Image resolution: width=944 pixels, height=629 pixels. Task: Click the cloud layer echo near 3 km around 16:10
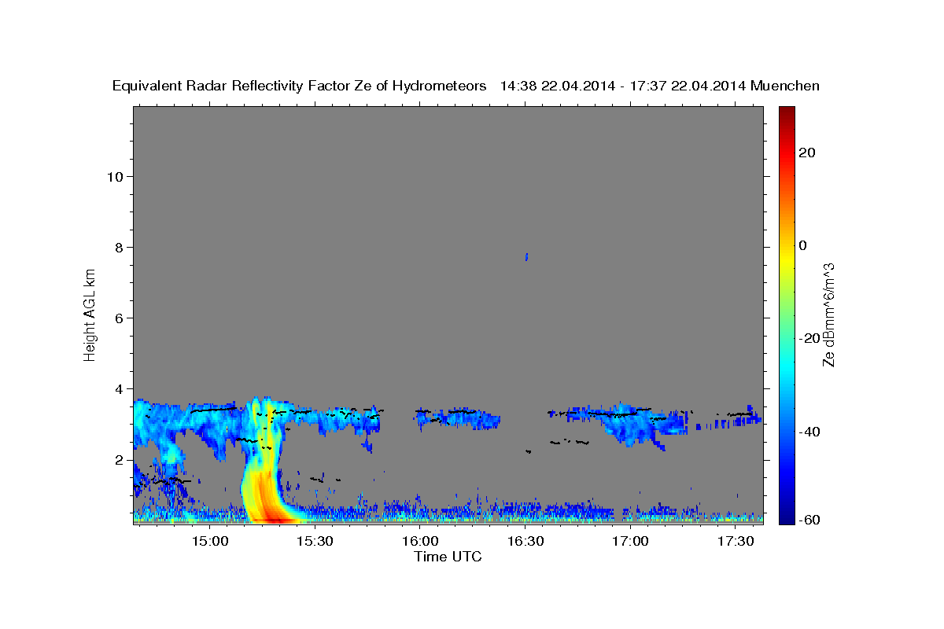coord(459,418)
